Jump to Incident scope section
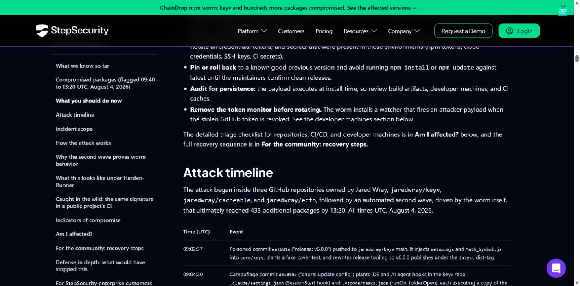 point(74,129)
